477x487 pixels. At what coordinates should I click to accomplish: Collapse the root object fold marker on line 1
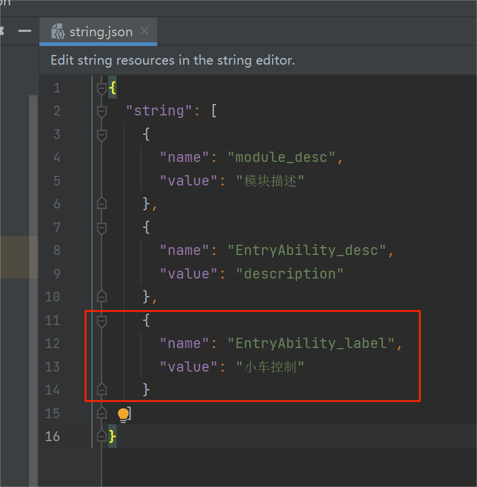[x=102, y=88]
